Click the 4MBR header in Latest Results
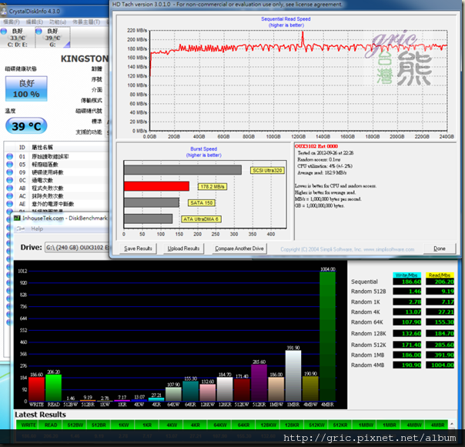 pyautogui.click(x=438, y=425)
